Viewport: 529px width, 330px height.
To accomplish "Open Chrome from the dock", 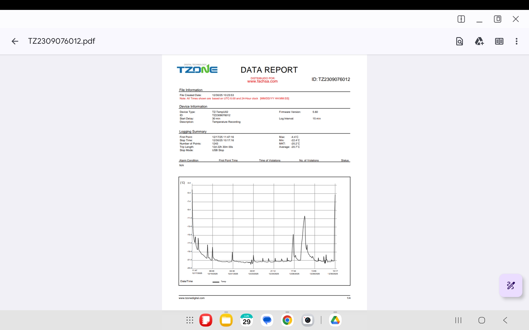I will (x=287, y=320).
